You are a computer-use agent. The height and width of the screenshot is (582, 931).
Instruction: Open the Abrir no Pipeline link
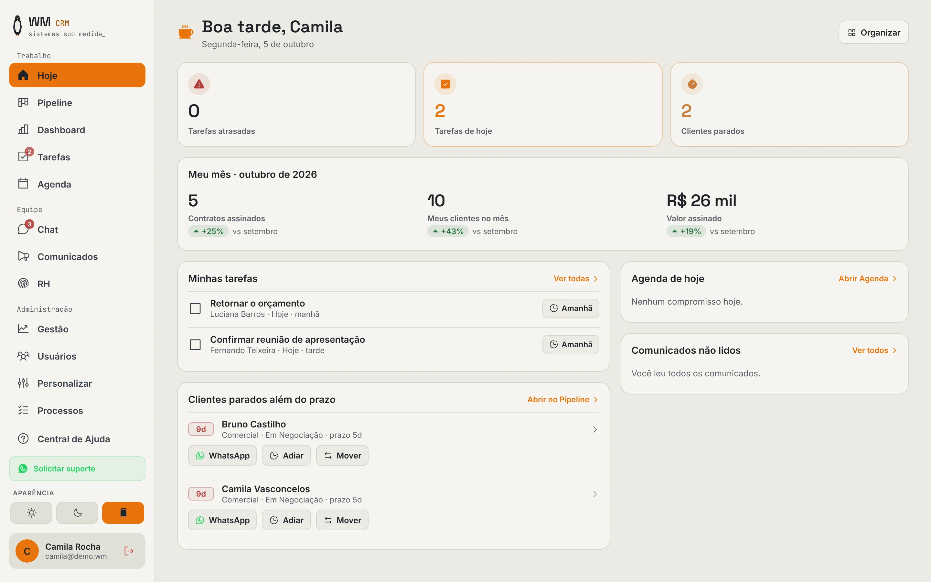563,400
